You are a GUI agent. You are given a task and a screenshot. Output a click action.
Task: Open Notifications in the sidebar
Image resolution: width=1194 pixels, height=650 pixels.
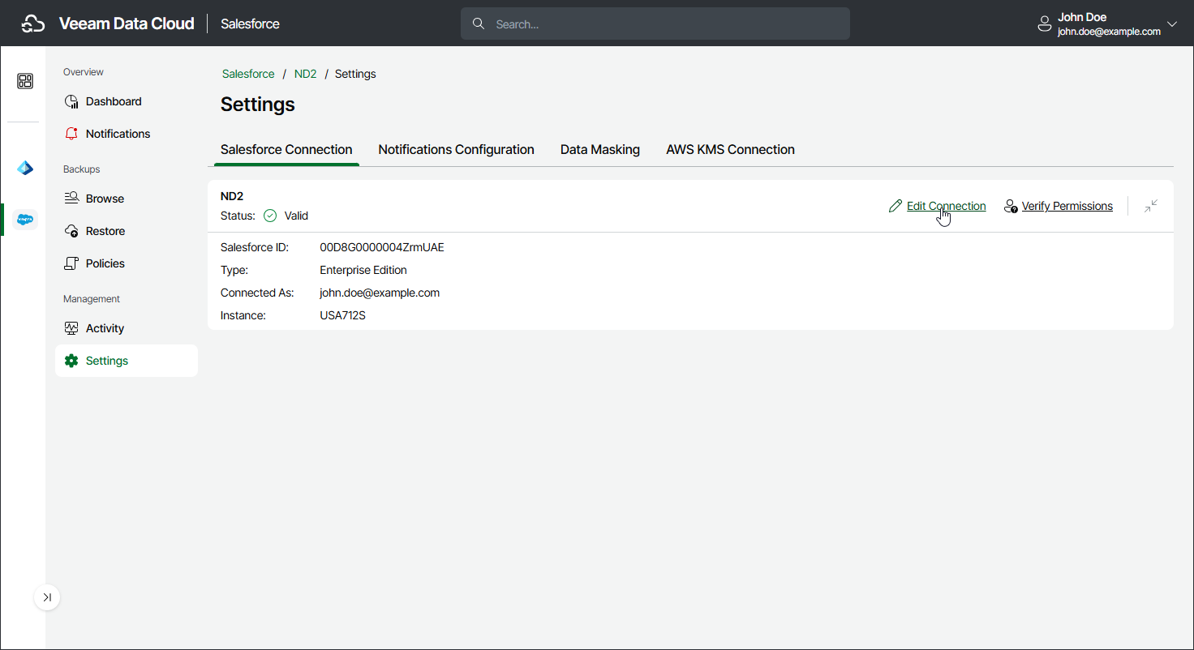[127, 134]
